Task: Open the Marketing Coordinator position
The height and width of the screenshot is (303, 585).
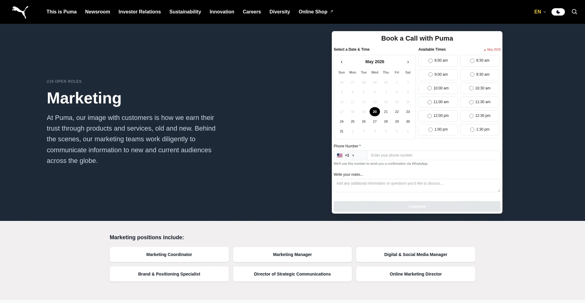Action: pos(169,254)
